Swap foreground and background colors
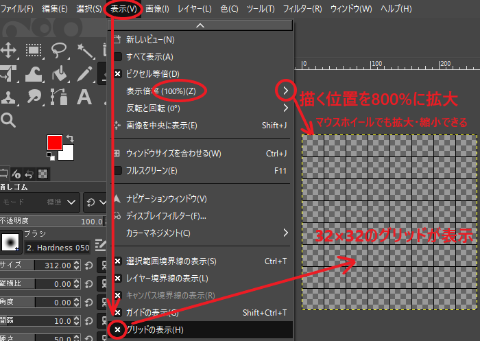 pos(70,138)
